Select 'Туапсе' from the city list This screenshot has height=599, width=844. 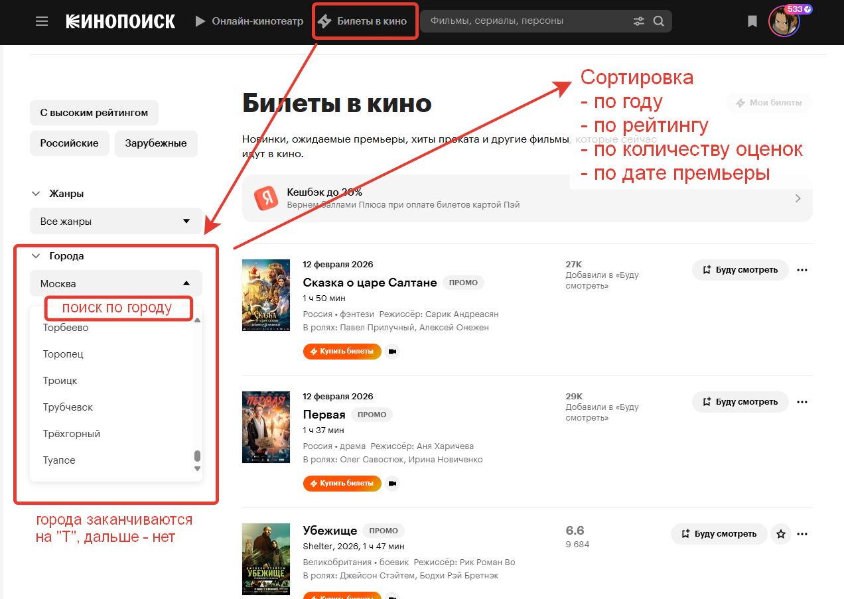pos(59,460)
